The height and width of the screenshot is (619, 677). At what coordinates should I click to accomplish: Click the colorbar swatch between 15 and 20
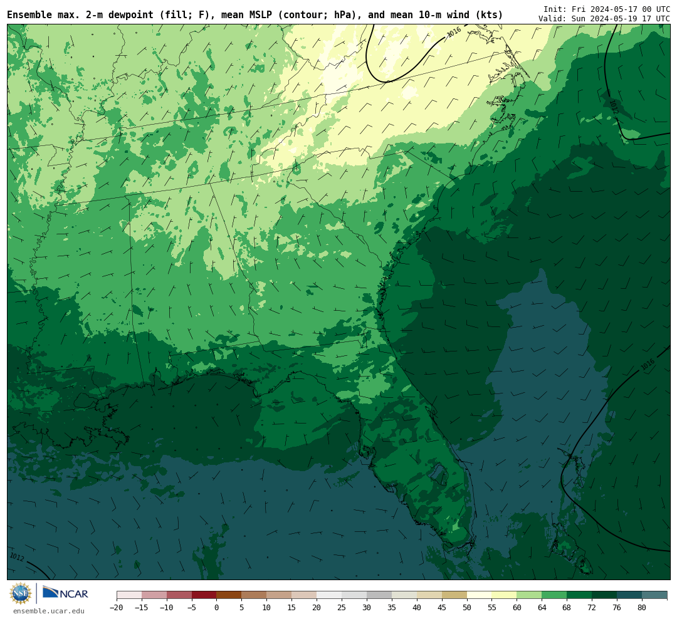click(x=305, y=595)
